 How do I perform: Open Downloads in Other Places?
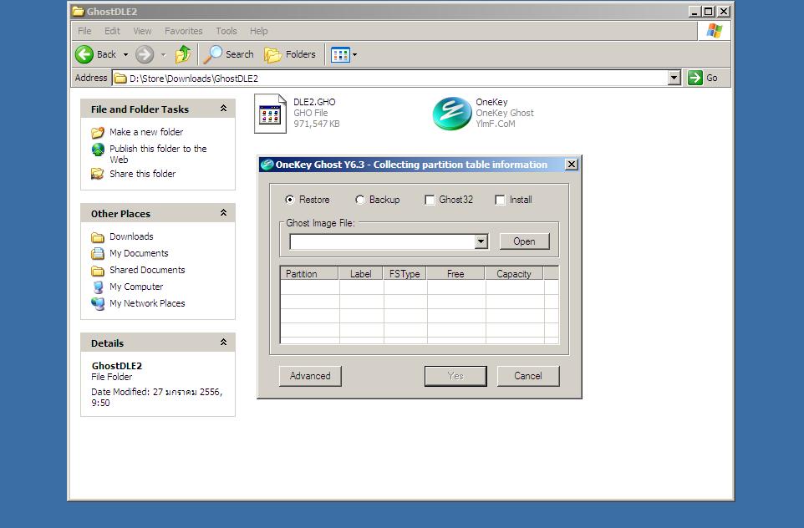(131, 236)
